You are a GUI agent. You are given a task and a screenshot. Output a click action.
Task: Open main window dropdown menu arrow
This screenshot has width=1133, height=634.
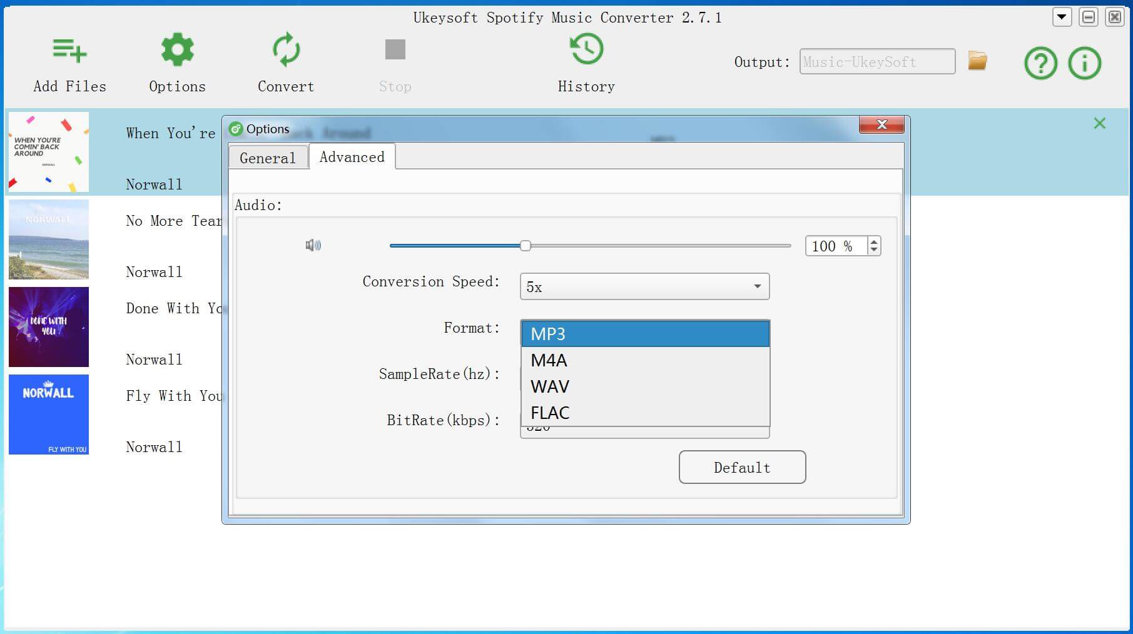(x=1062, y=17)
